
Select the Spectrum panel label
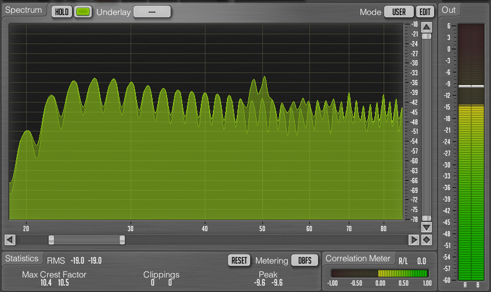[24, 10]
